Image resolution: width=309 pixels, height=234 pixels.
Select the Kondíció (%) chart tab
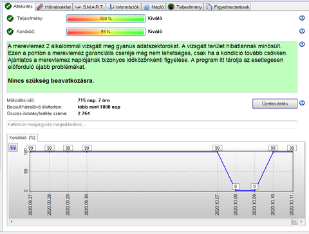[x=23, y=138]
